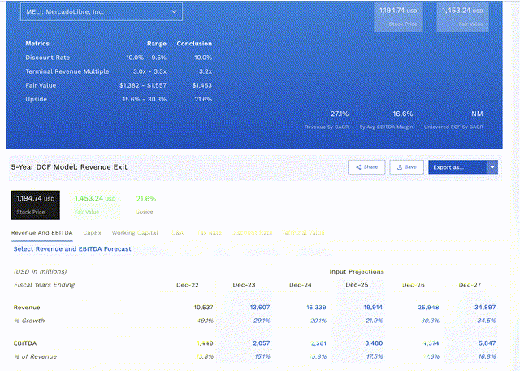Image resolution: width=520 pixels, height=371 pixels.
Task: Open the MELI: MercadoLibre company selector
Action: [x=97, y=12]
